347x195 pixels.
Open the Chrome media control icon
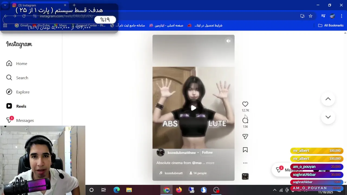tap(323, 16)
